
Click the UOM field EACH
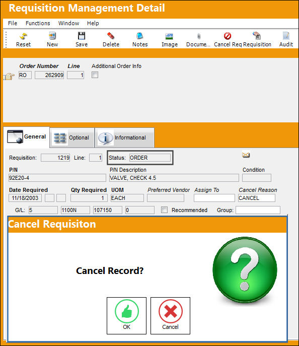coord(127,198)
